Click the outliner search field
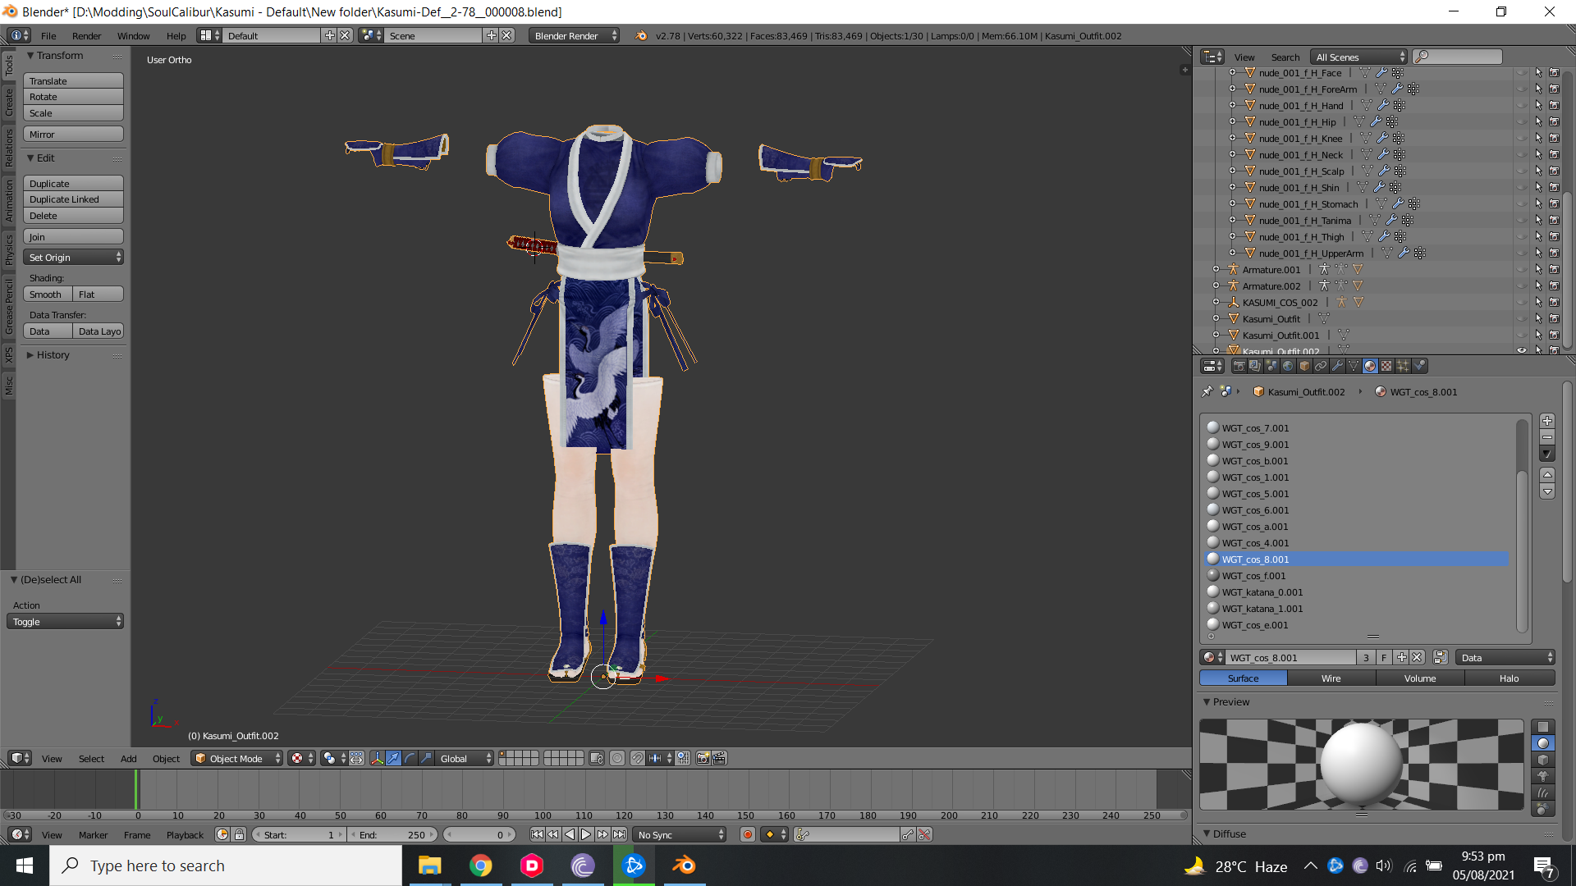1576x886 pixels. click(1458, 57)
